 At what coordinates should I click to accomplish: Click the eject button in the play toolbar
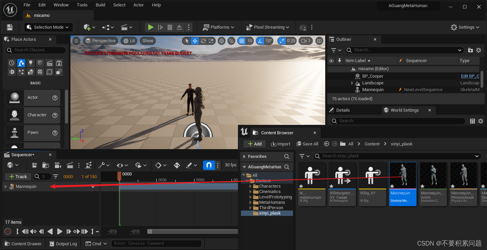click(x=179, y=27)
